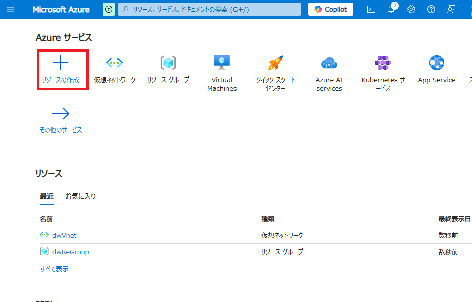Click the Azure AI services label
The image size is (472, 302).
[329, 84]
